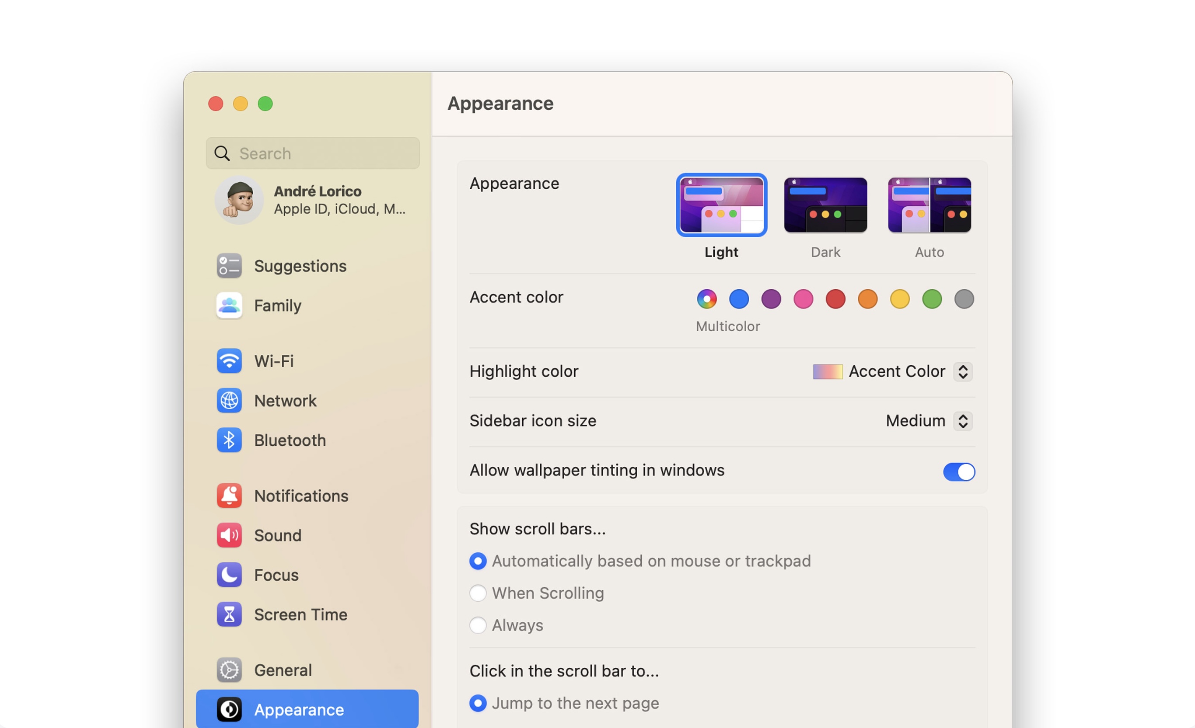Select the When Scrolling scroll bar option
The height and width of the screenshot is (728, 1195).
[x=478, y=593]
